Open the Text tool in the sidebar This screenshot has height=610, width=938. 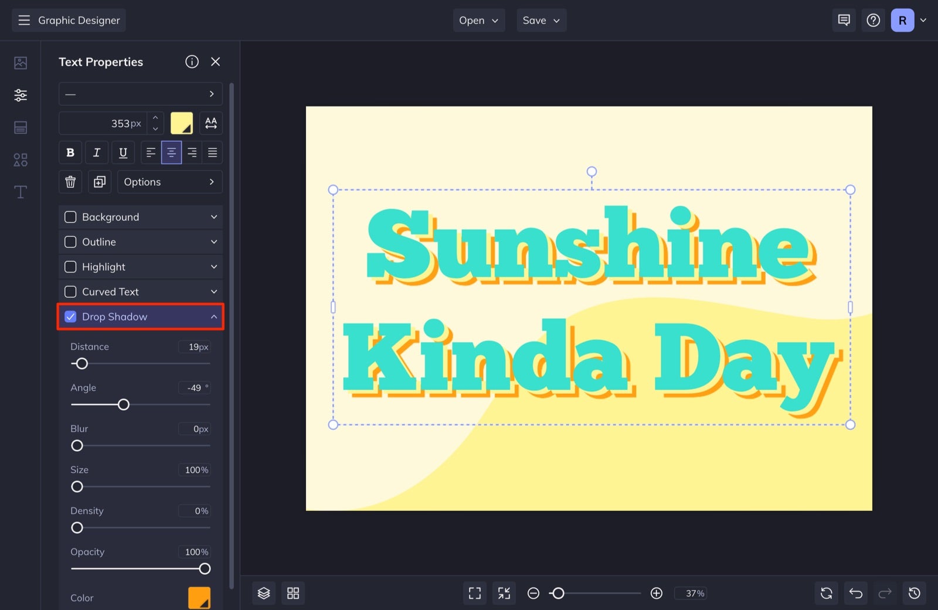20,192
